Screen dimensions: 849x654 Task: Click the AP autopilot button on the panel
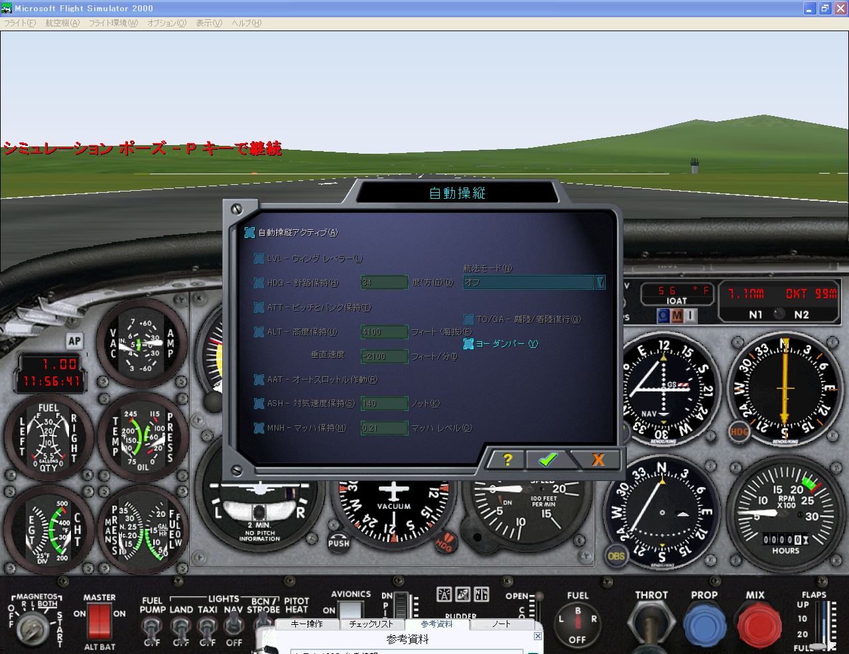click(x=74, y=341)
